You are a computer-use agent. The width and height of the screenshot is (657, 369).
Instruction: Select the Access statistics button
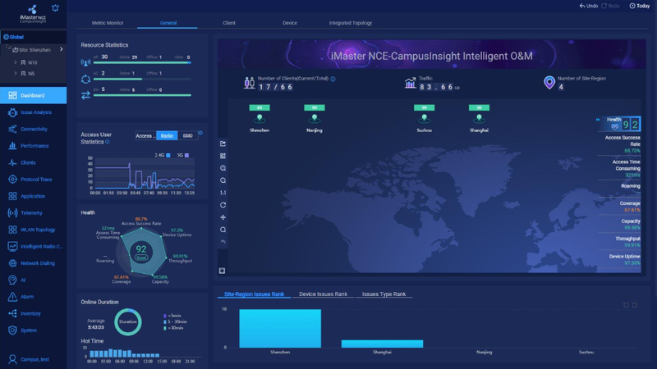tap(145, 135)
